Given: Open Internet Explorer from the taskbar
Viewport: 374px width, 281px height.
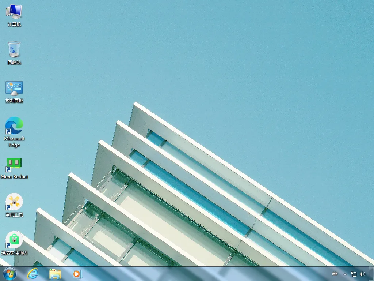Looking at the screenshot, I should click(33, 274).
